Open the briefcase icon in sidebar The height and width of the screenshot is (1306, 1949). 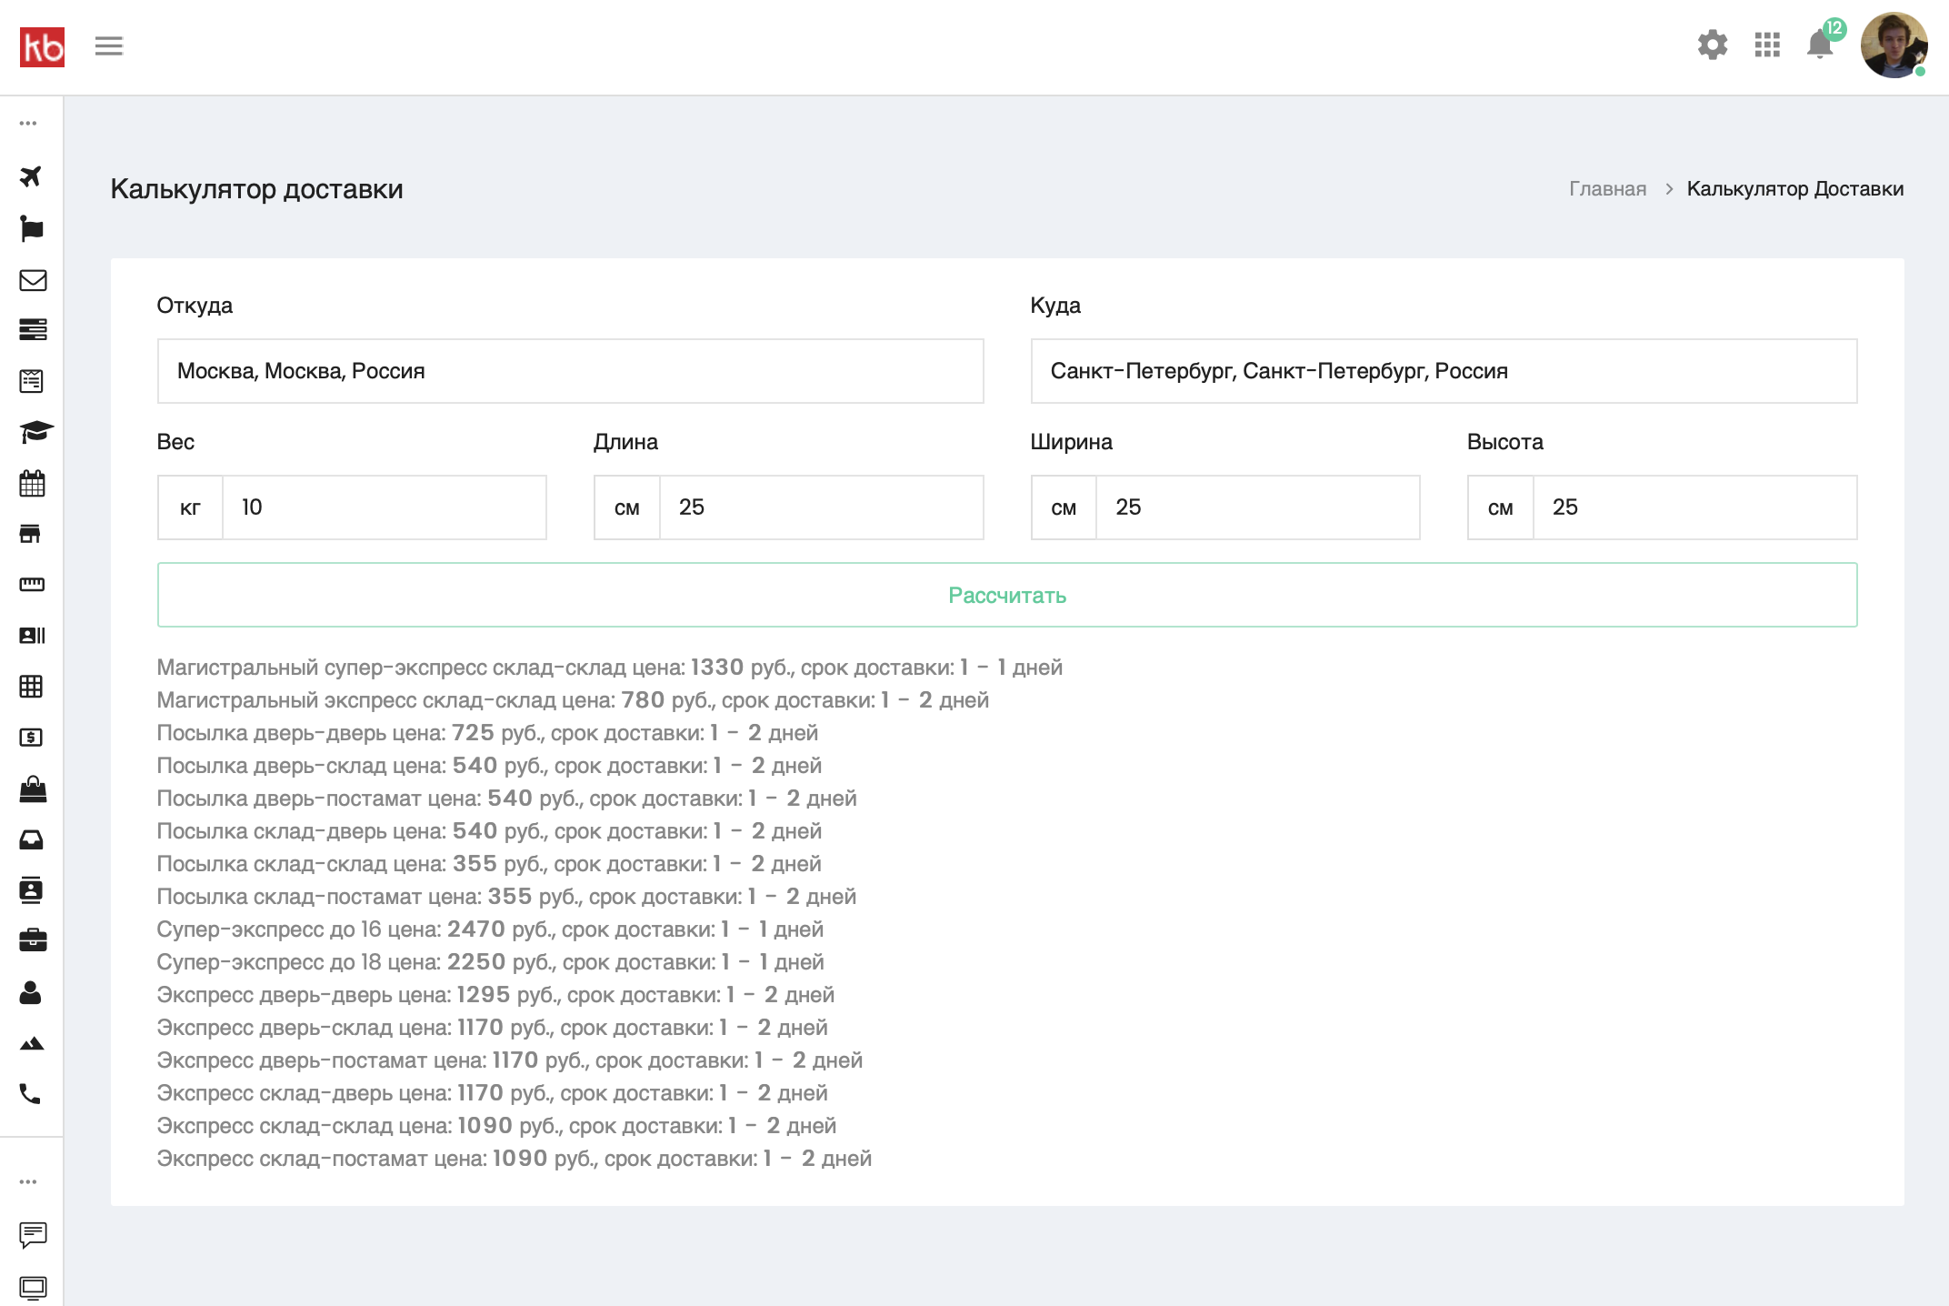[32, 940]
